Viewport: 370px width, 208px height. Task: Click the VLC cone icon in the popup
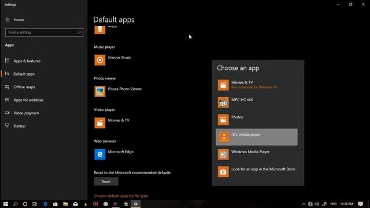(x=223, y=137)
